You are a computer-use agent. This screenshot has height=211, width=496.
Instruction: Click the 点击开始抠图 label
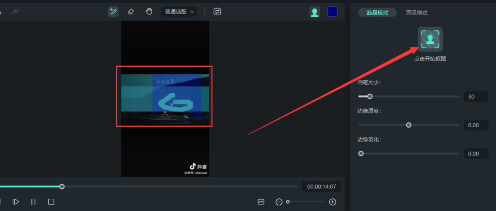pyautogui.click(x=430, y=59)
